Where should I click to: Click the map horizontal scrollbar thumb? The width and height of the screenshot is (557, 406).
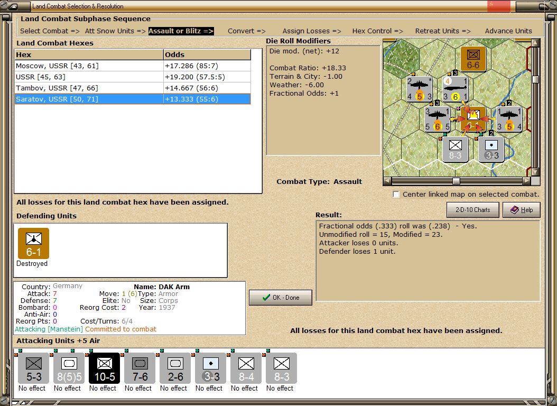click(x=456, y=181)
